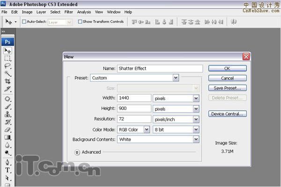Click the Device Central button
The height and width of the screenshot is (187, 281).
(228, 114)
